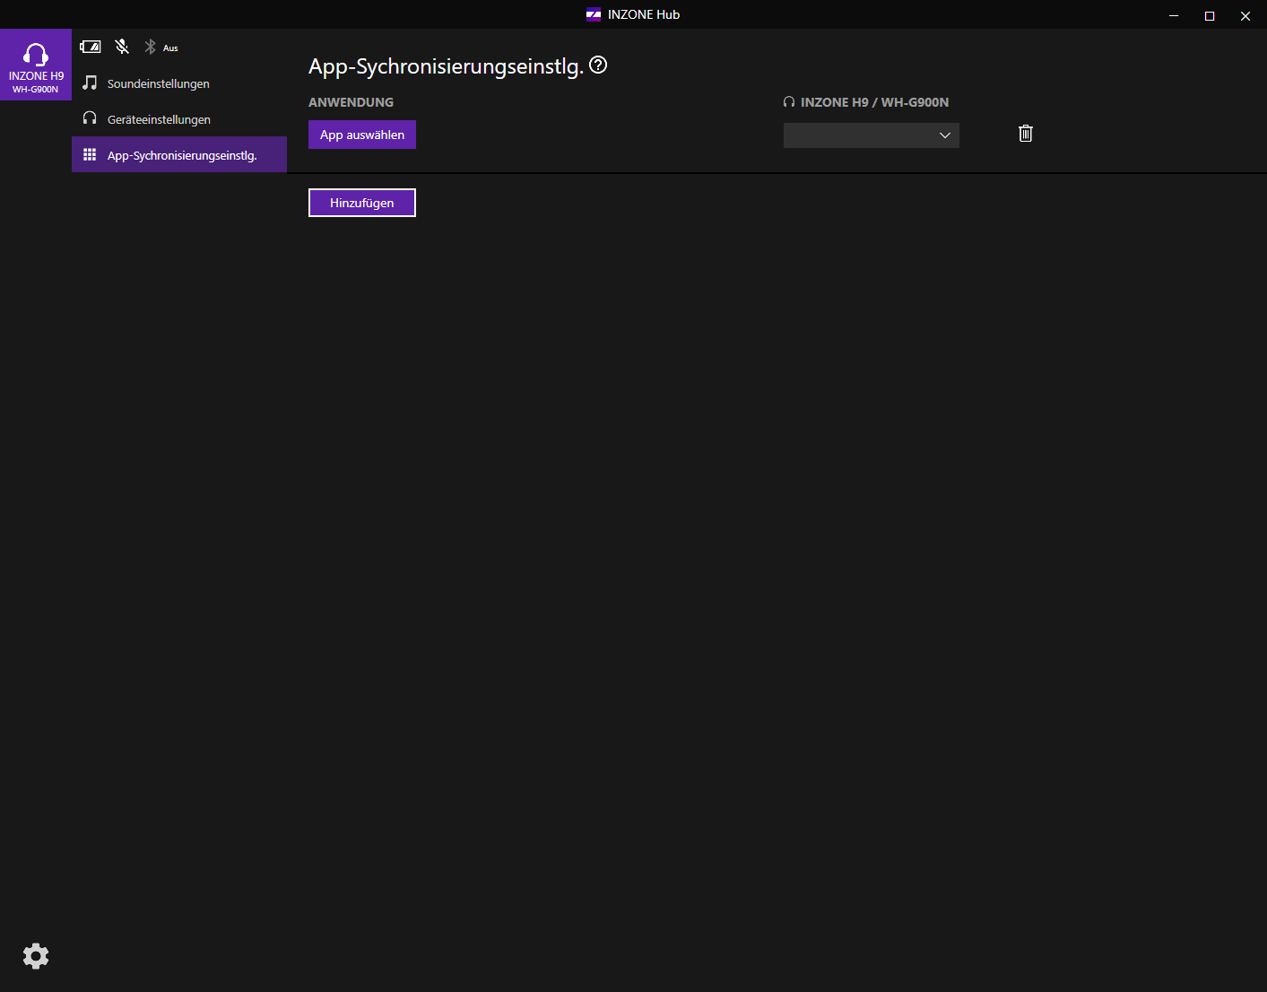Minimize the INZONE Hub window

tap(1174, 15)
